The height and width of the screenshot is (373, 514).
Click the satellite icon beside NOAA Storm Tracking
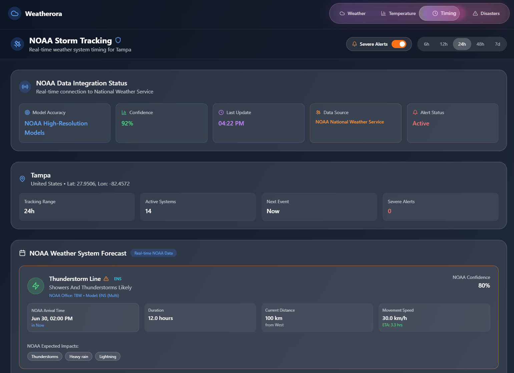coord(17,44)
